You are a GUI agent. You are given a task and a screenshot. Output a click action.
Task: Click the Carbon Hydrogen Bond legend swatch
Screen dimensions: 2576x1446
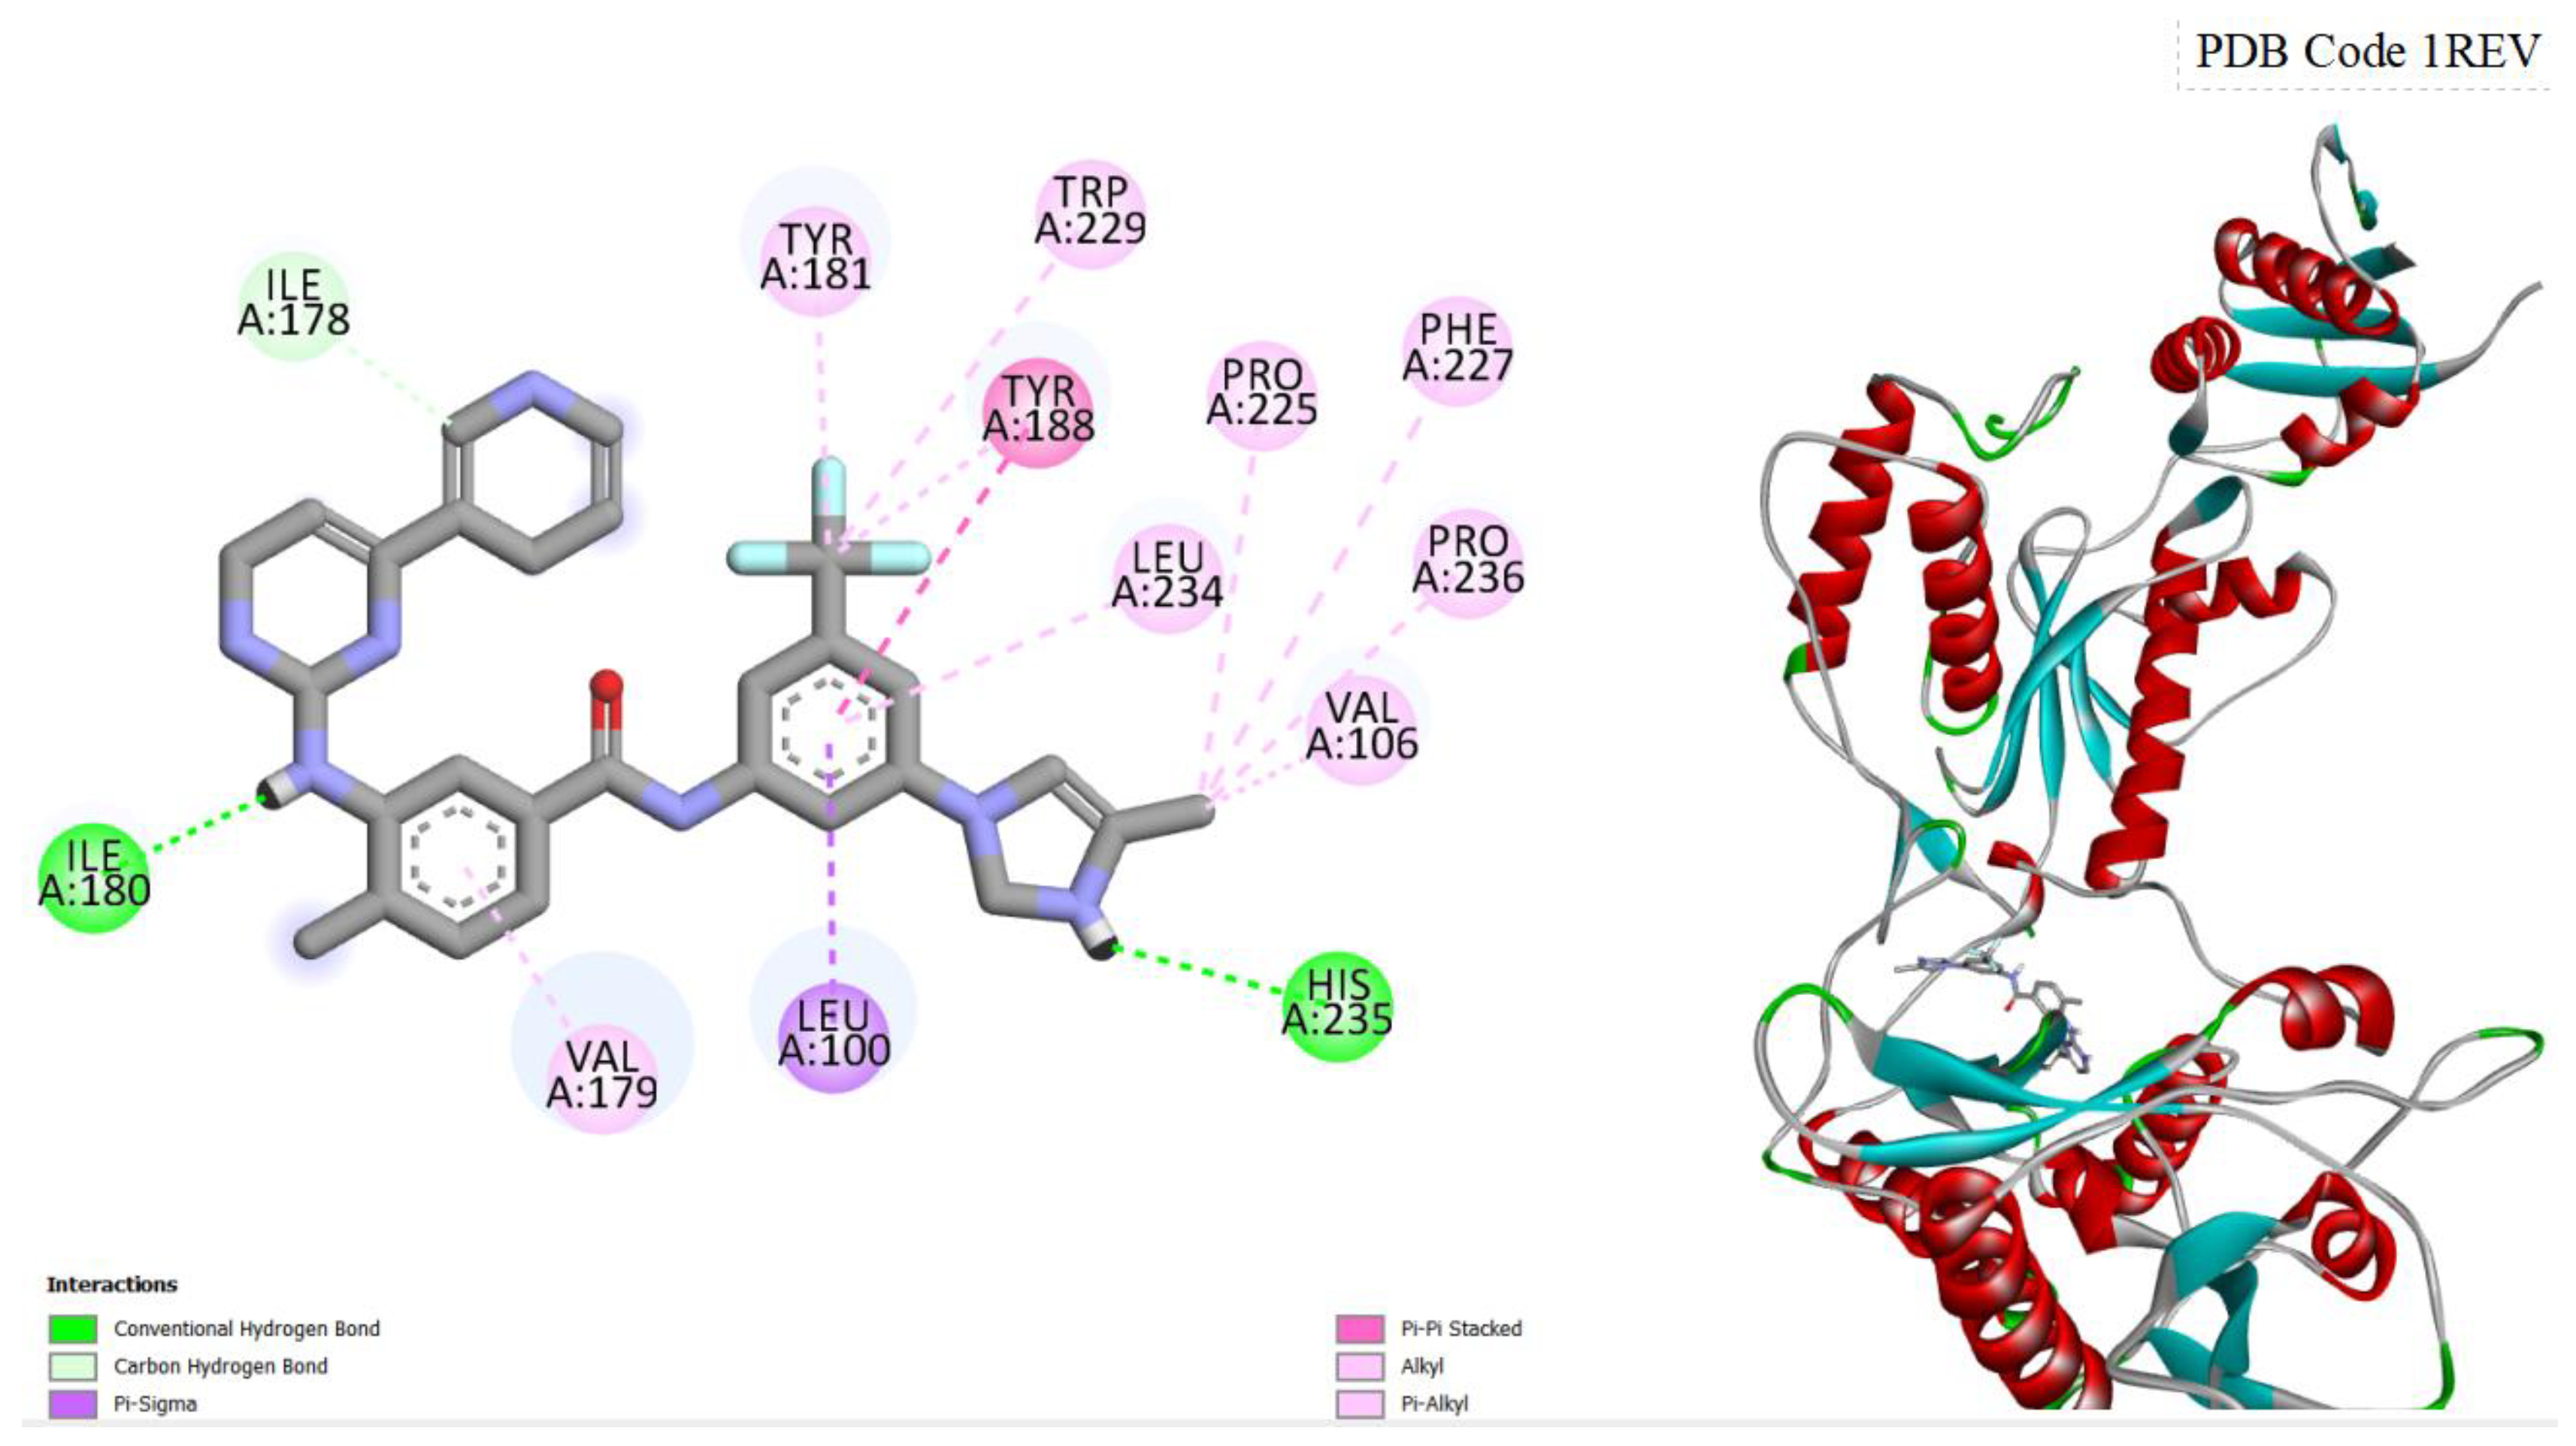coord(73,1366)
